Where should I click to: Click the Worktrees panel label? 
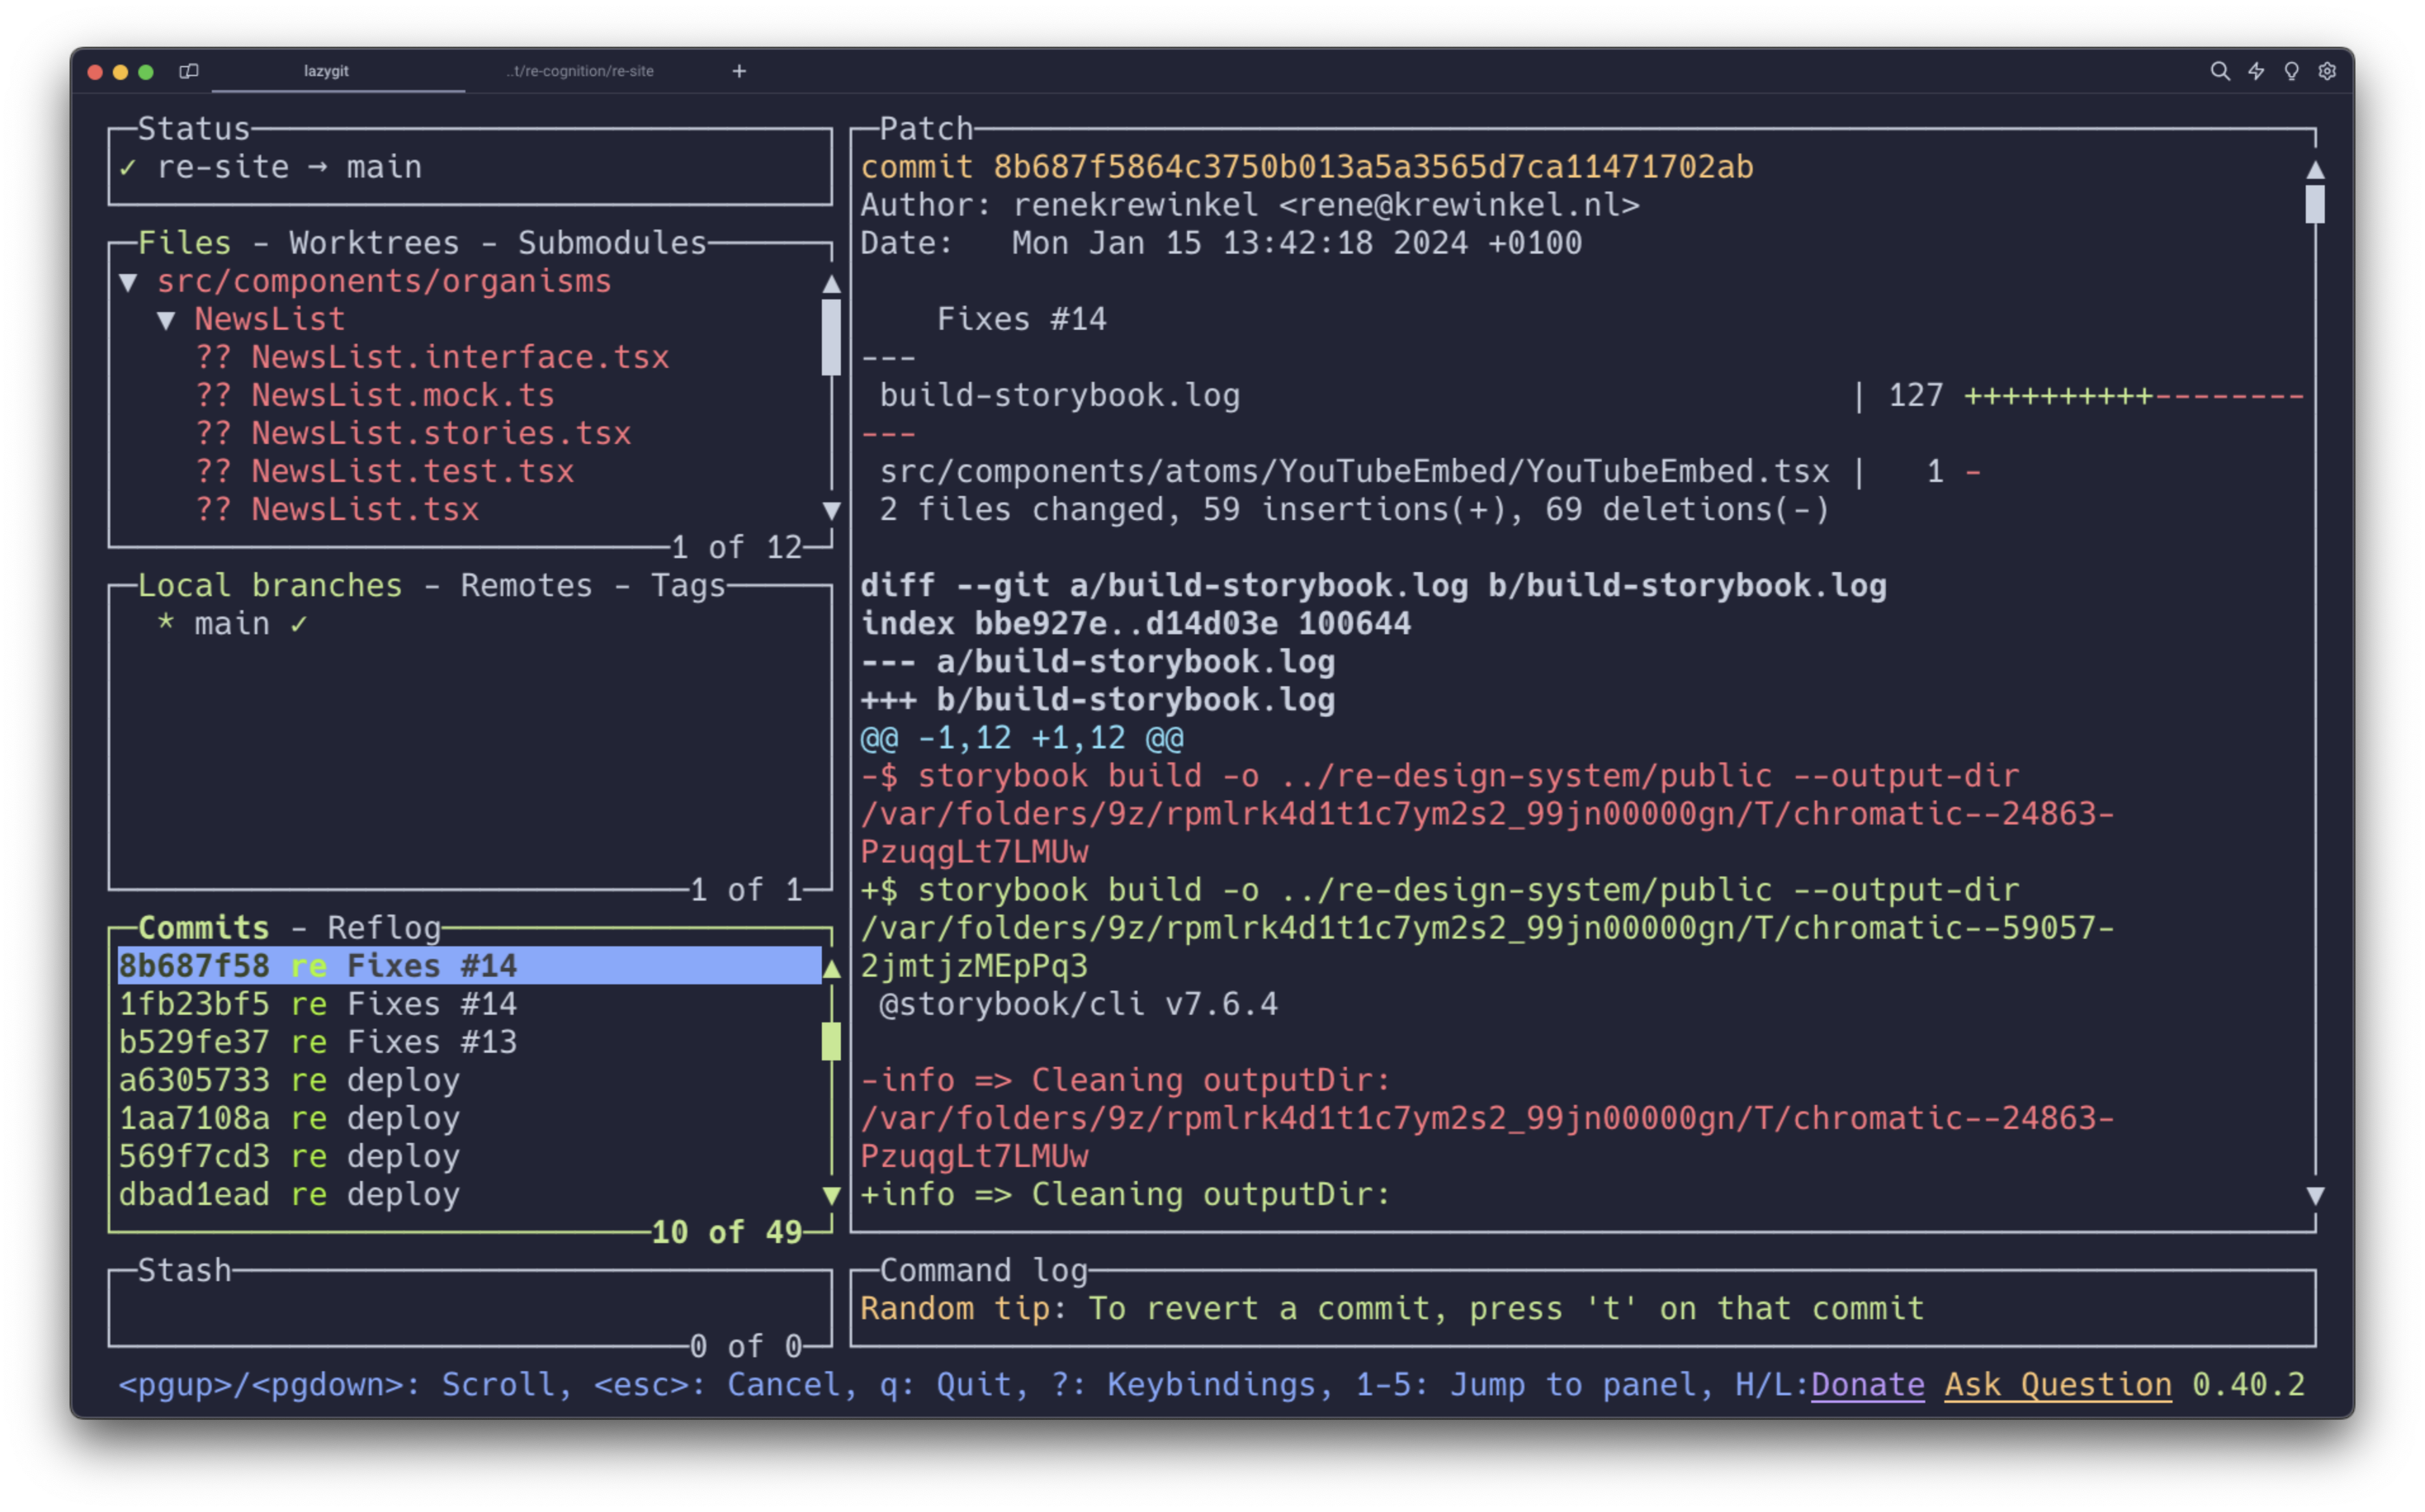386,244
